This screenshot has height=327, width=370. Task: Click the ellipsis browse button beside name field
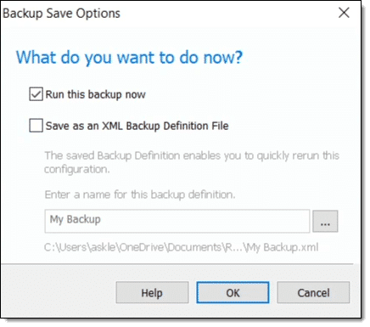point(325,221)
